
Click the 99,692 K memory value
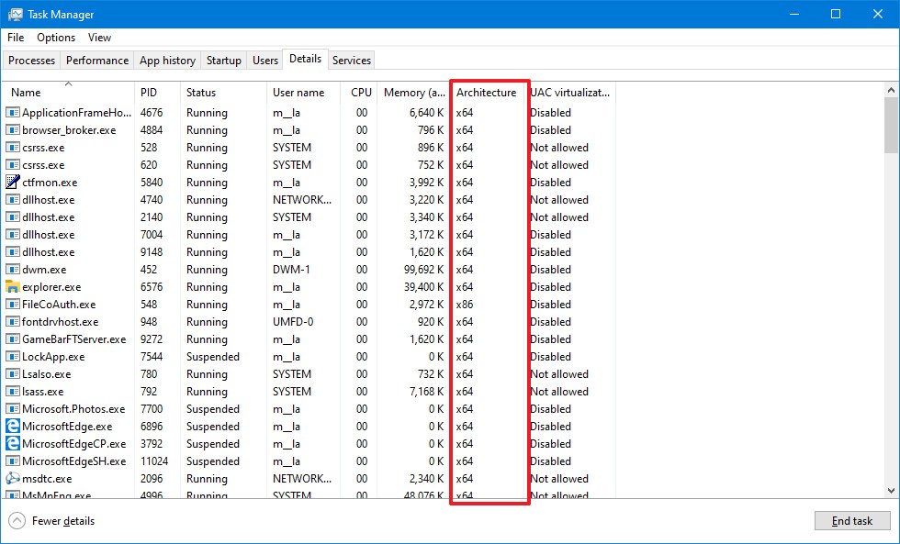click(x=423, y=270)
